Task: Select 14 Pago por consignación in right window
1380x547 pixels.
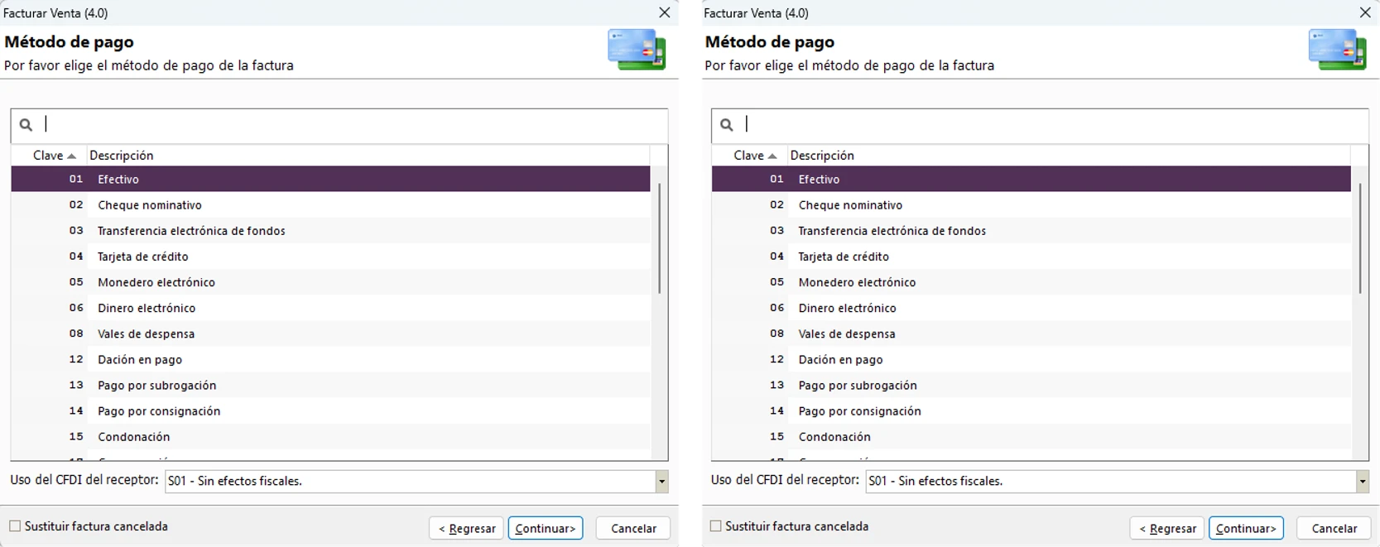Action: point(1031,410)
